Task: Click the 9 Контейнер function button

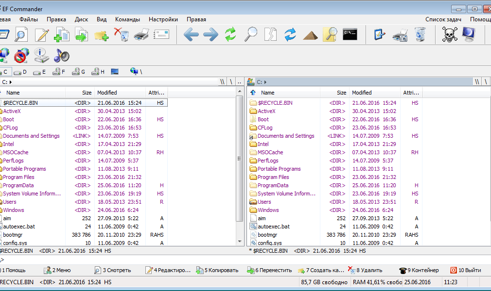Action: click(419, 270)
